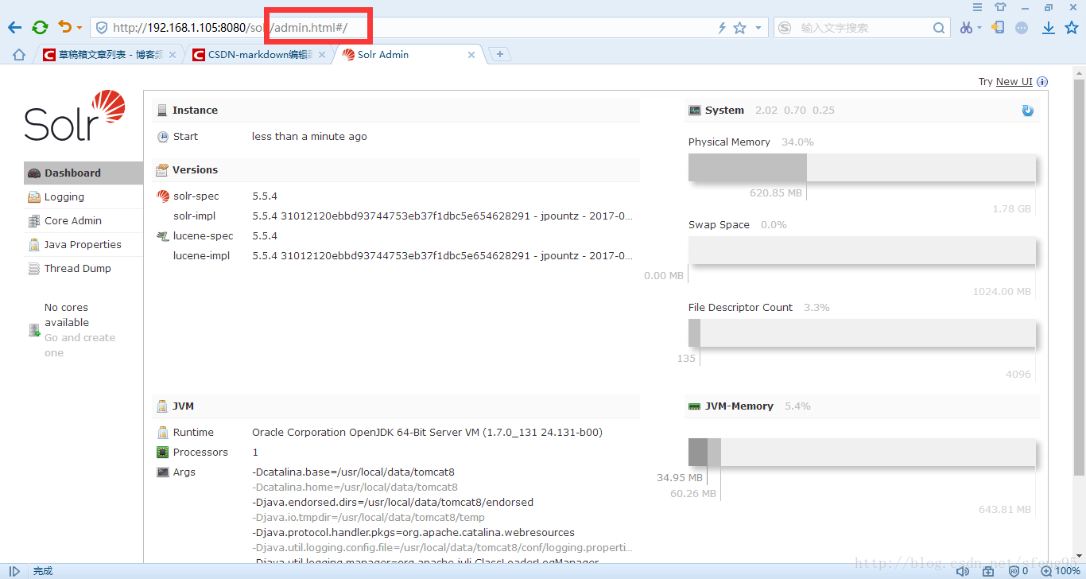Open the Logging menu item
The height and width of the screenshot is (579, 1086).
coord(83,196)
